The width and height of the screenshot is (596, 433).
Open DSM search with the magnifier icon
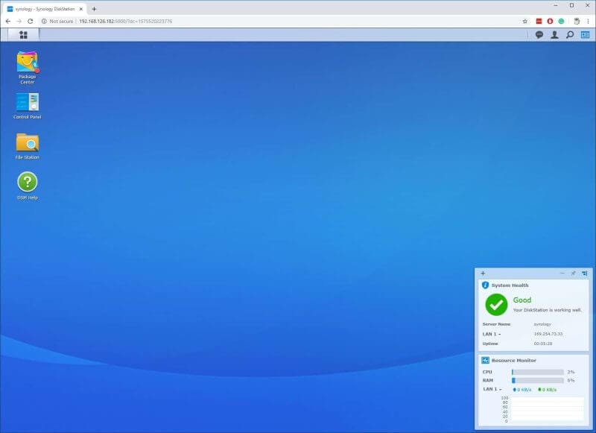click(x=569, y=34)
